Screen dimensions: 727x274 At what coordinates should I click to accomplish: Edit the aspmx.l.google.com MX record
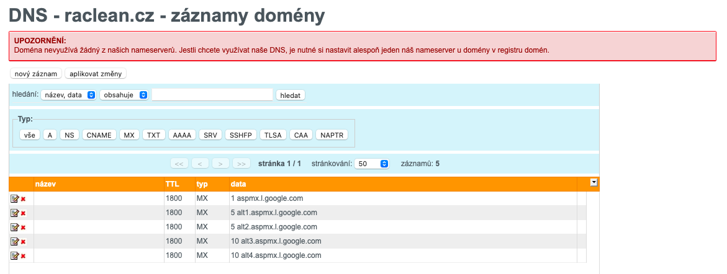(14, 198)
